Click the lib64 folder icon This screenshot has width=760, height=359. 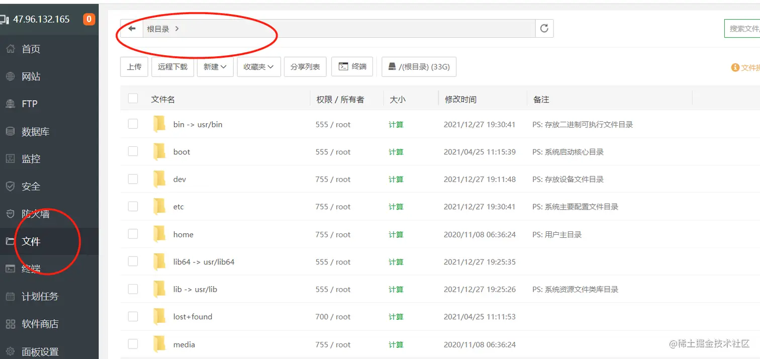coord(159,261)
